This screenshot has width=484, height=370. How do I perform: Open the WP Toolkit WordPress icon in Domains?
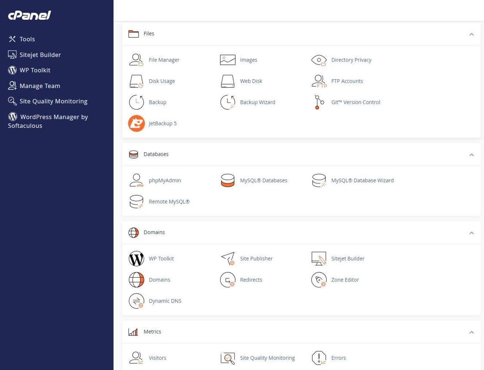pos(136,259)
